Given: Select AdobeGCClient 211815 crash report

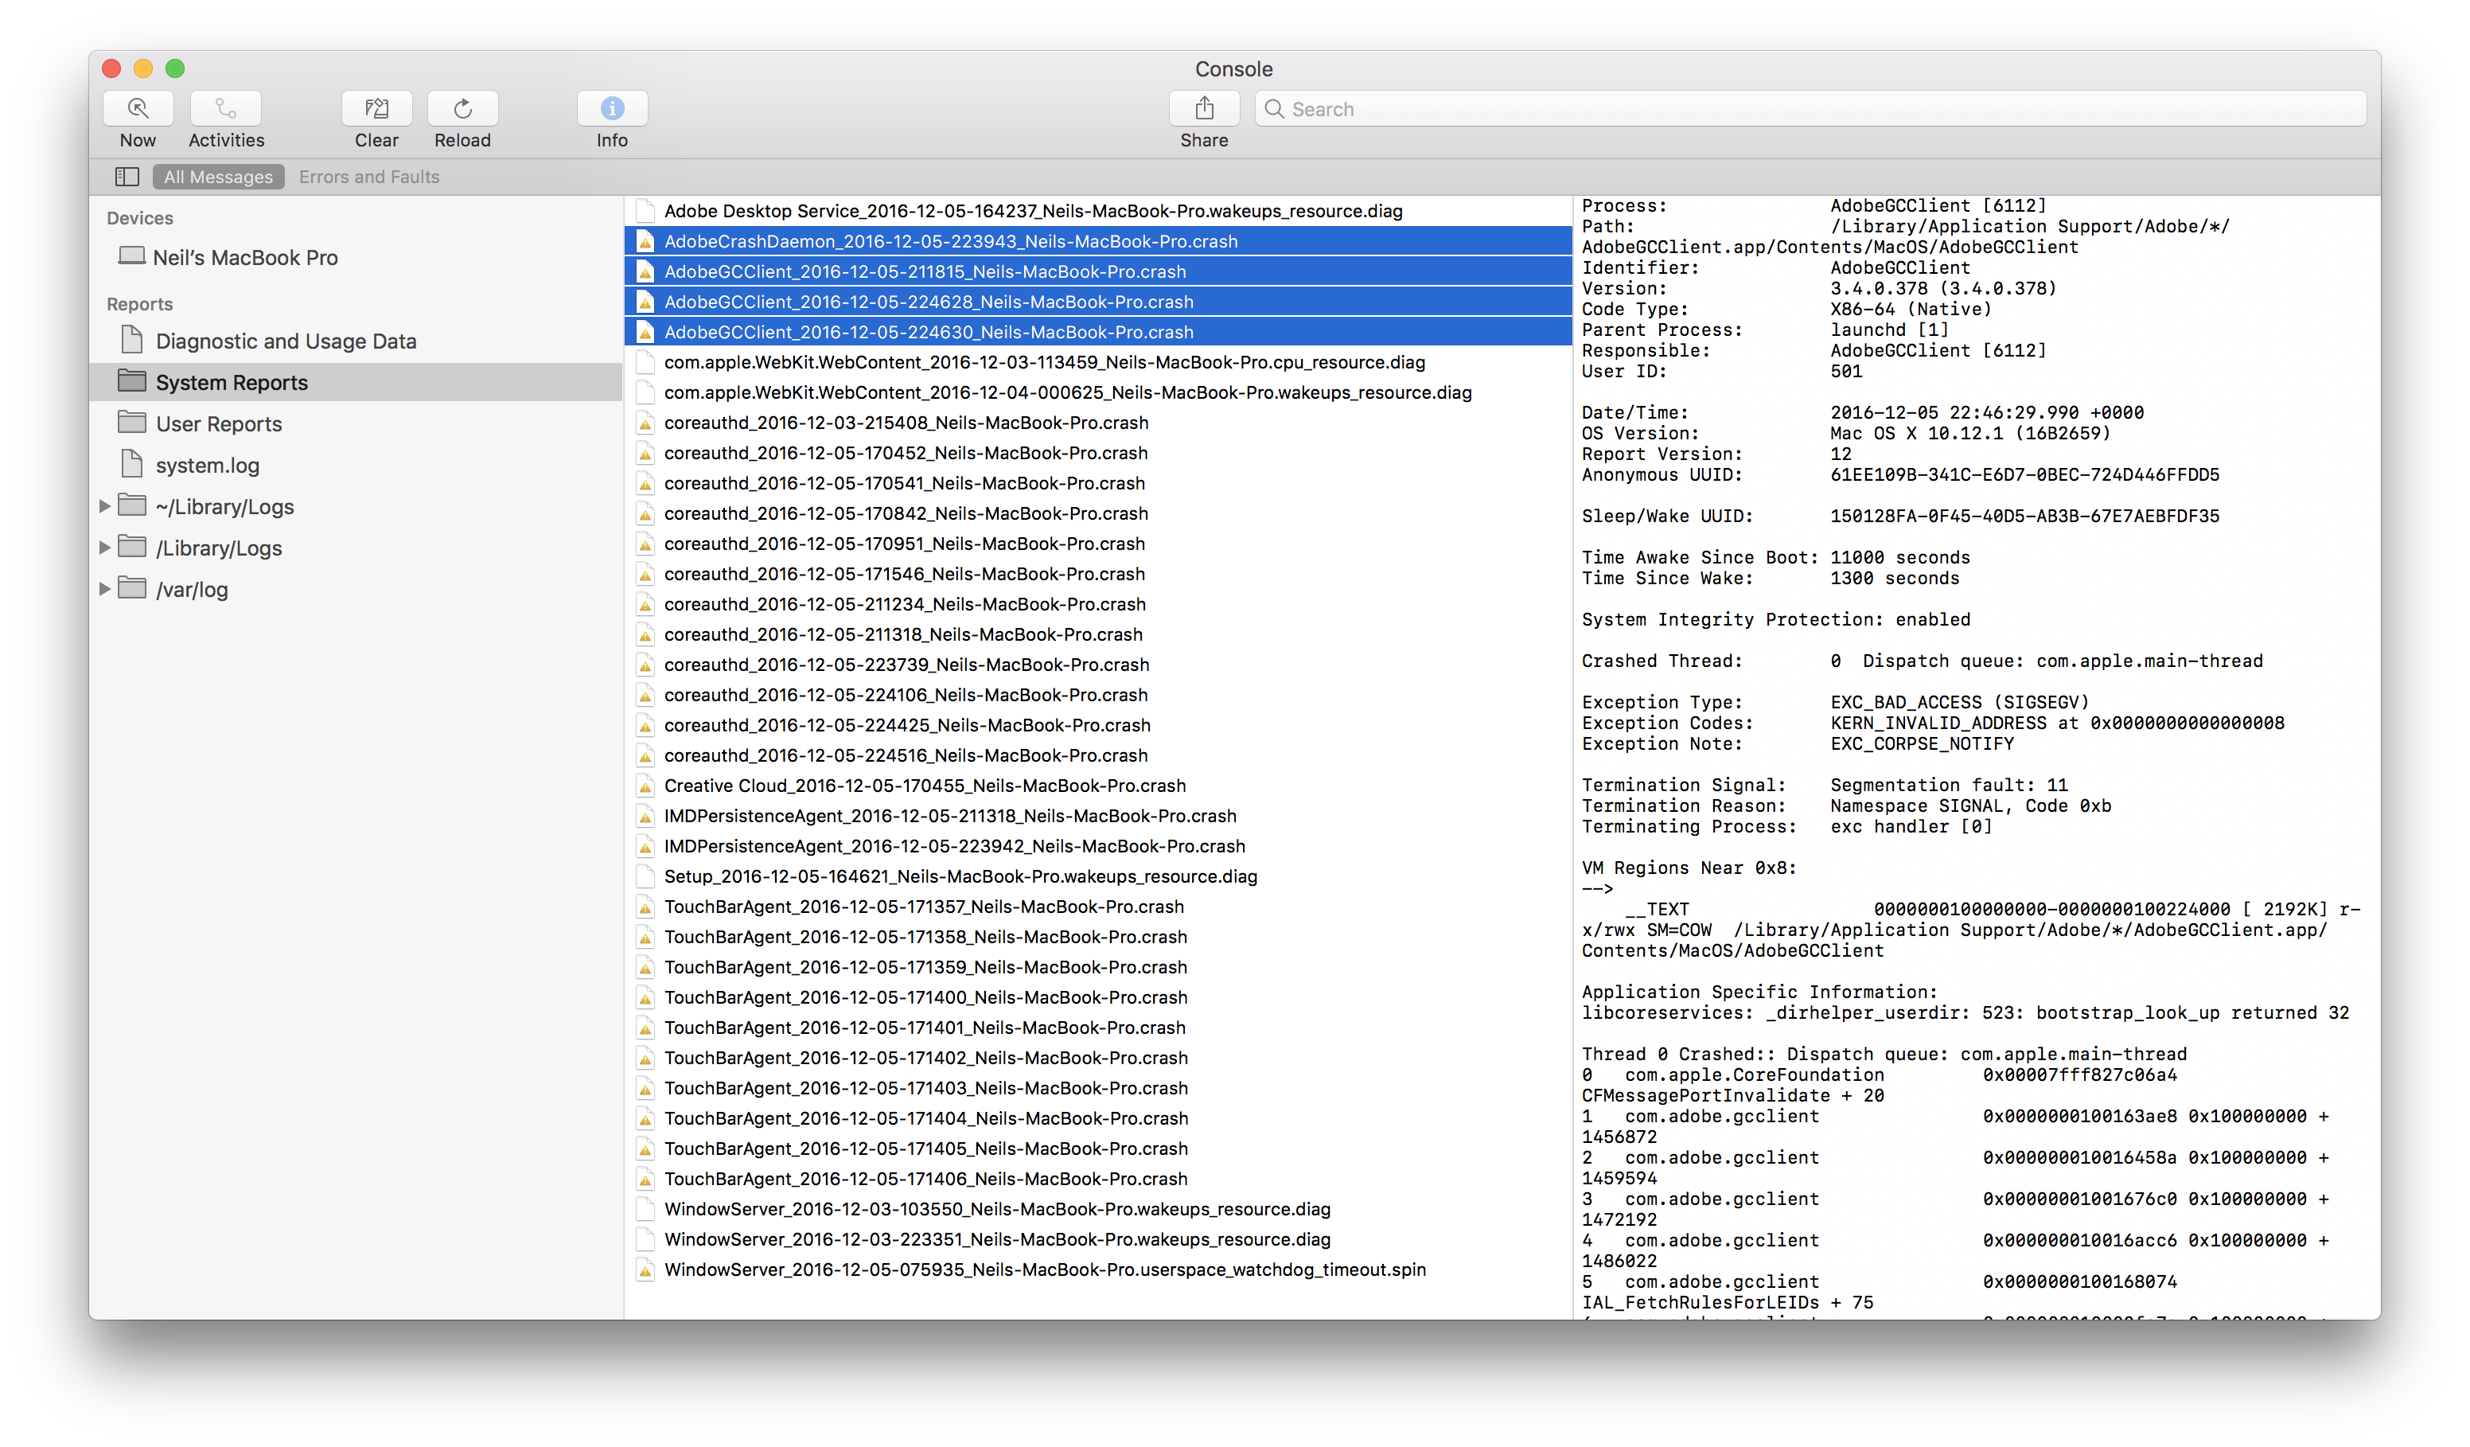Looking at the screenshot, I should [1098, 271].
